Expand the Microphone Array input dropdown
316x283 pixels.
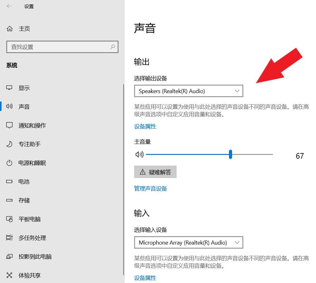[188, 242]
